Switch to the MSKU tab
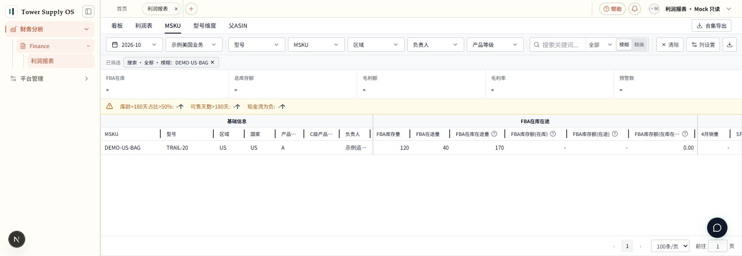The width and height of the screenshot is (742, 256). (x=173, y=26)
